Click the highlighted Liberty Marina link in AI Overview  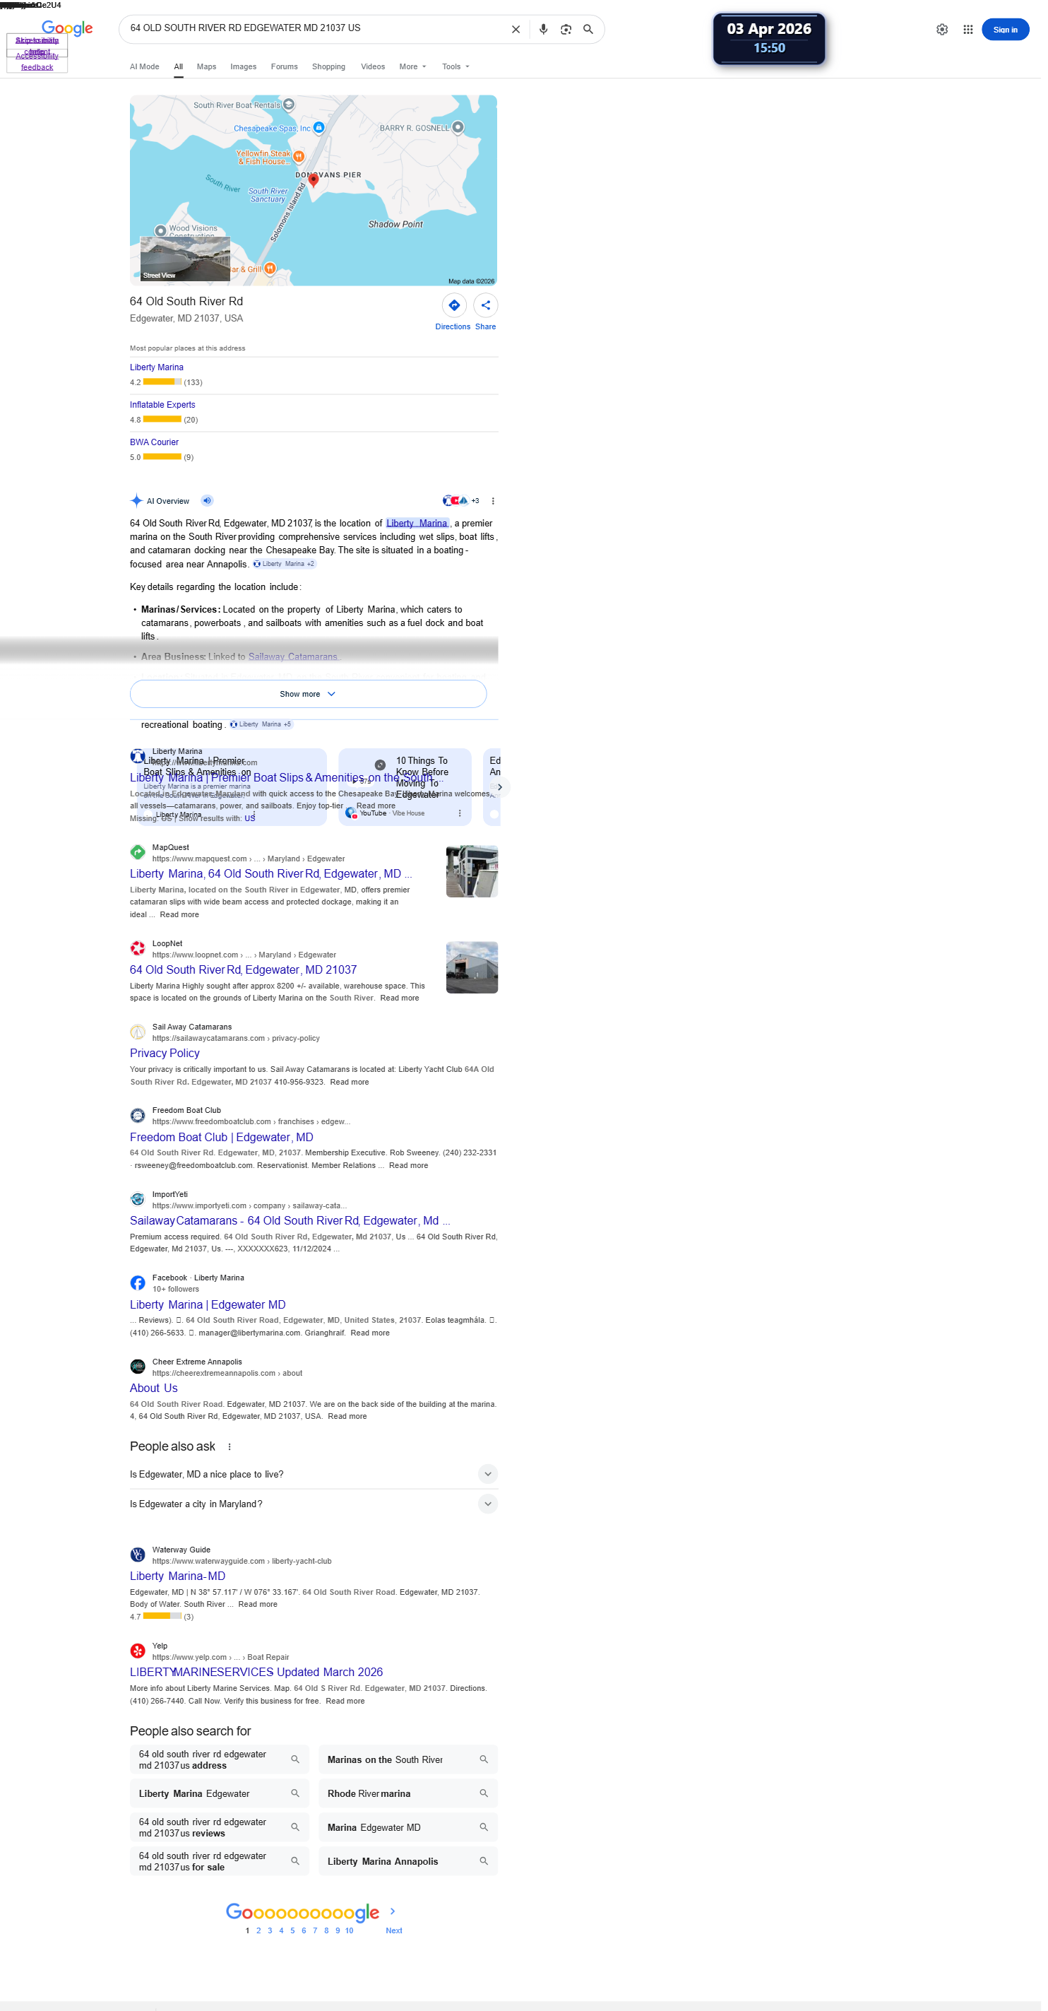click(x=417, y=524)
